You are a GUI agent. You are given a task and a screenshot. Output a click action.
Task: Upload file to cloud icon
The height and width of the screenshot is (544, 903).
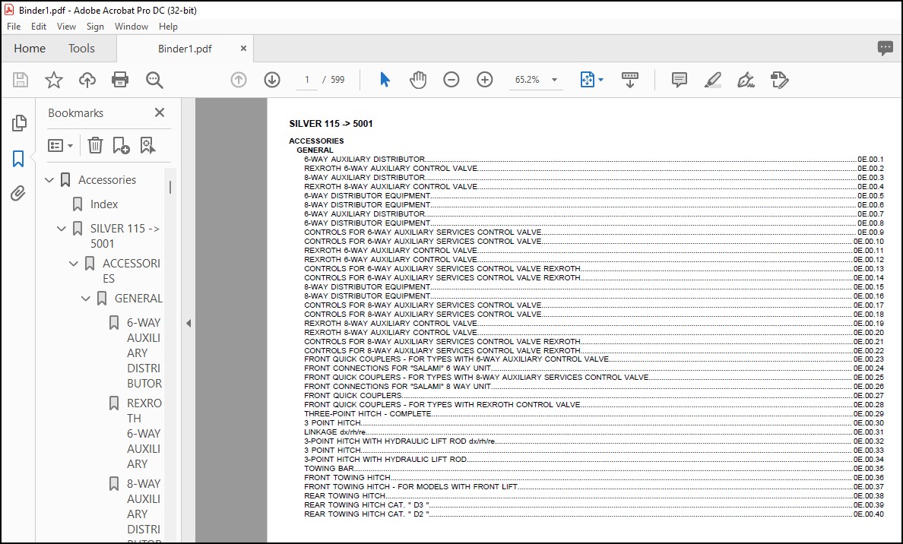[87, 80]
